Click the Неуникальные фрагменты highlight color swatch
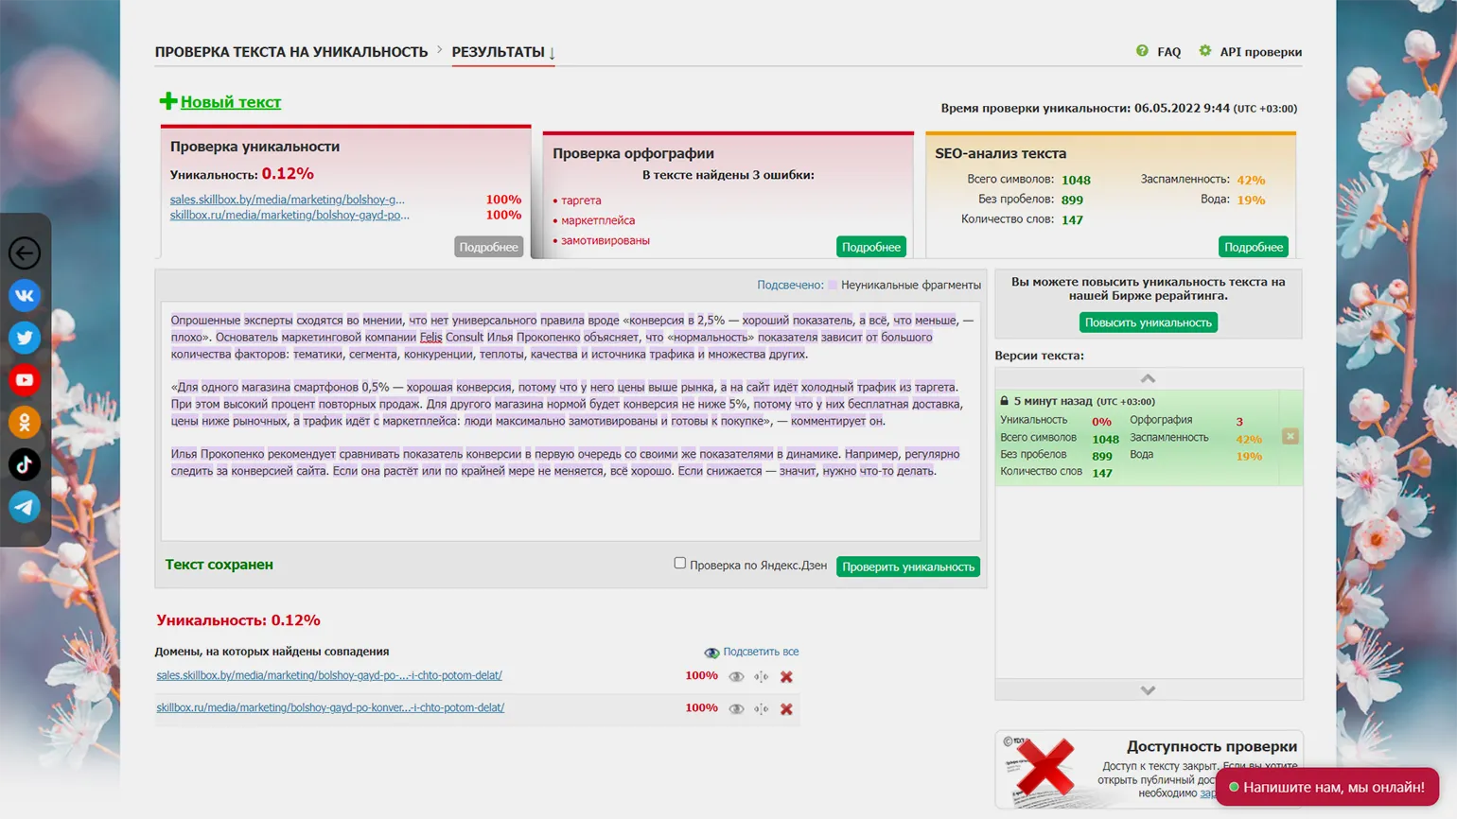The height and width of the screenshot is (819, 1457). [833, 285]
